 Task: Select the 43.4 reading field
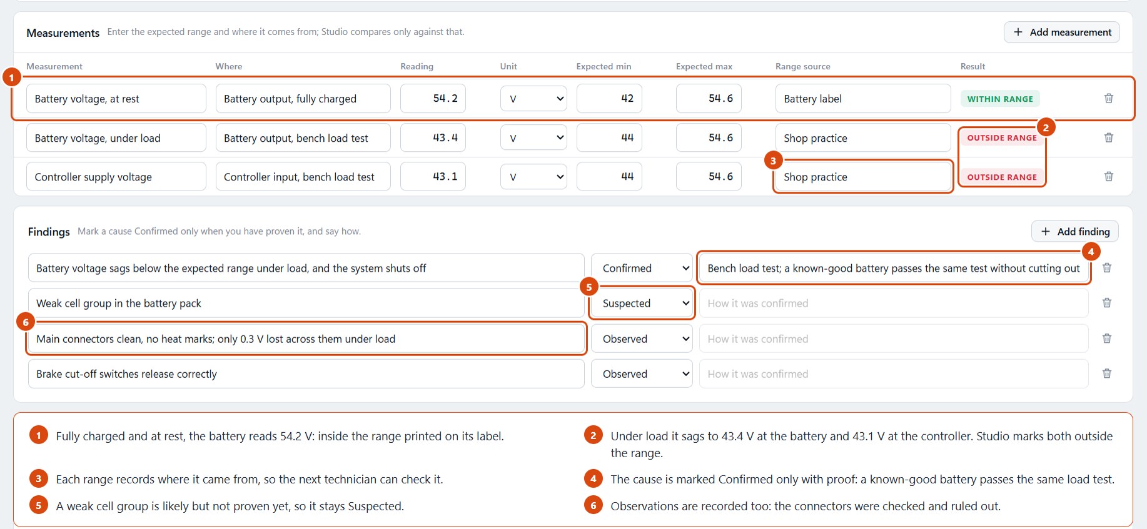point(433,137)
